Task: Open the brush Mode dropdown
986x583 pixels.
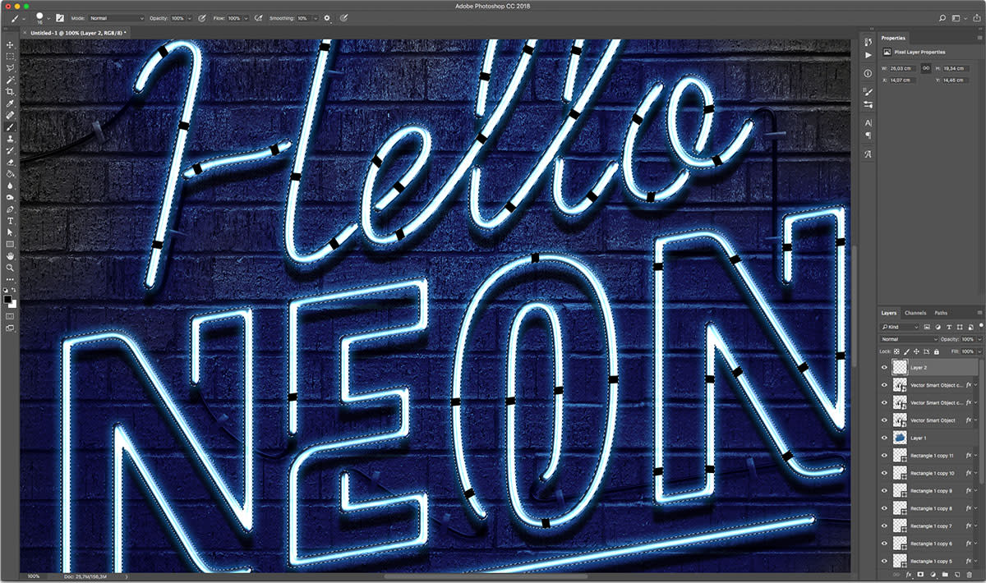Action: point(116,17)
